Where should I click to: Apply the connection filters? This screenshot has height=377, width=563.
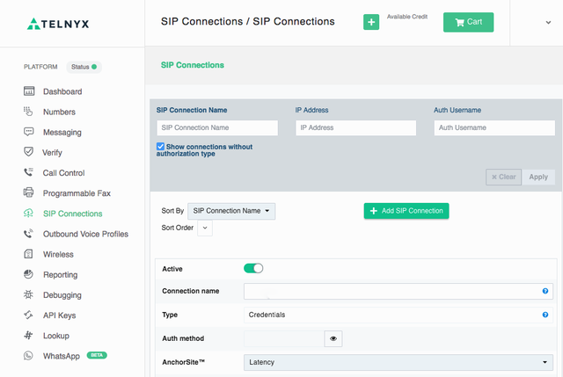click(x=538, y=177)
